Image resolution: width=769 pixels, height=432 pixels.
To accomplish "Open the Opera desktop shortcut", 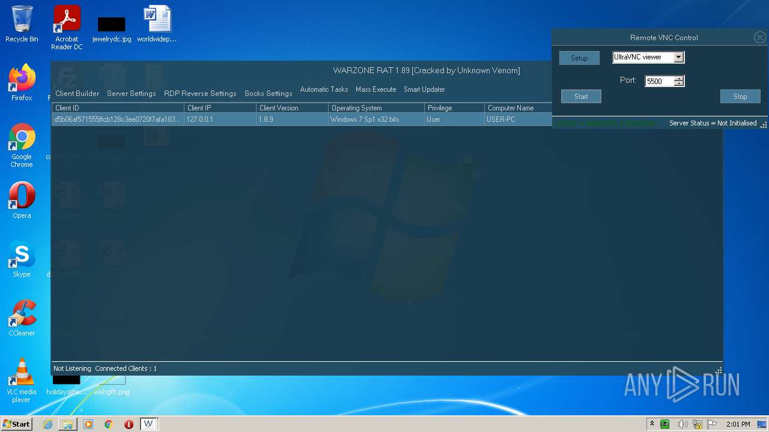I will (x=22, y=200).
